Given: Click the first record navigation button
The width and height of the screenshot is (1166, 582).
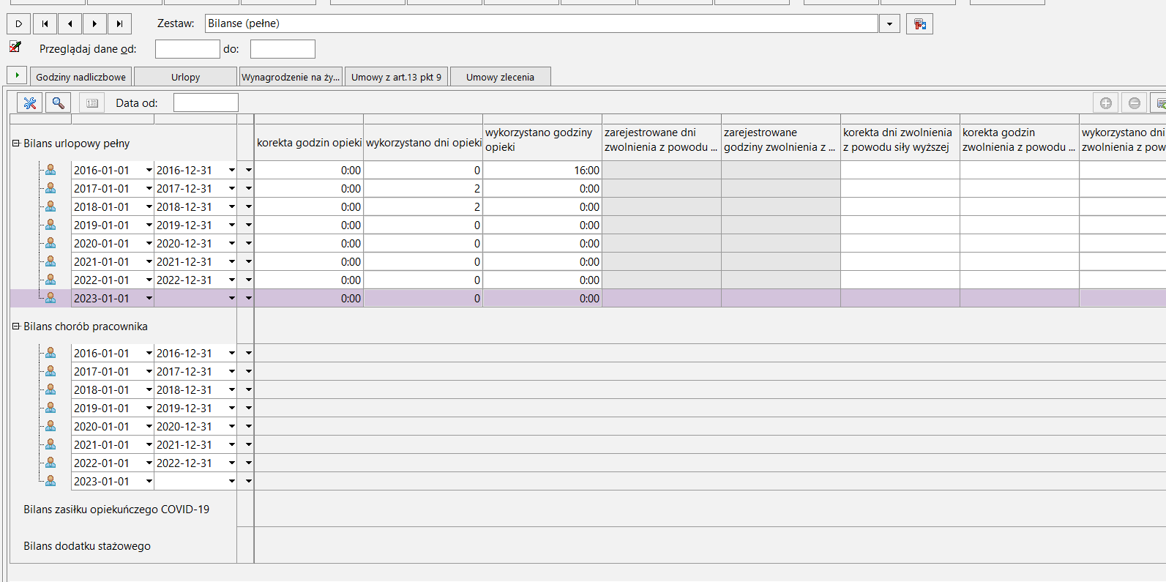Looking at the screenshot, I should (x=45, y=24).
